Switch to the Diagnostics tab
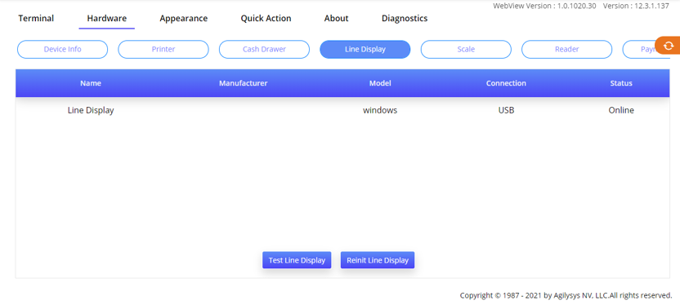Screen dimensions: 680x305 tap(405, 18)
